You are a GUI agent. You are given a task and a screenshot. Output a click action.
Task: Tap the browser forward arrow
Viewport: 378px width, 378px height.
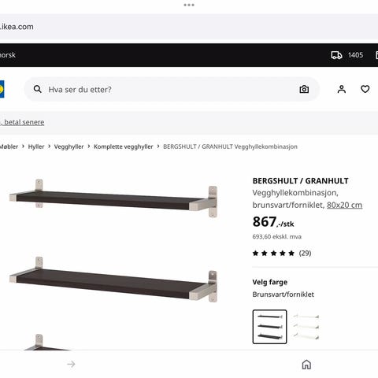click(71, 364)
